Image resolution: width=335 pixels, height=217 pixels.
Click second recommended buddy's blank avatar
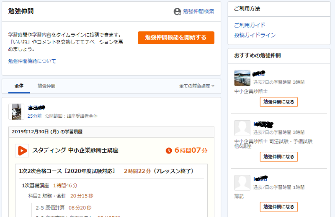coord(242,128)
